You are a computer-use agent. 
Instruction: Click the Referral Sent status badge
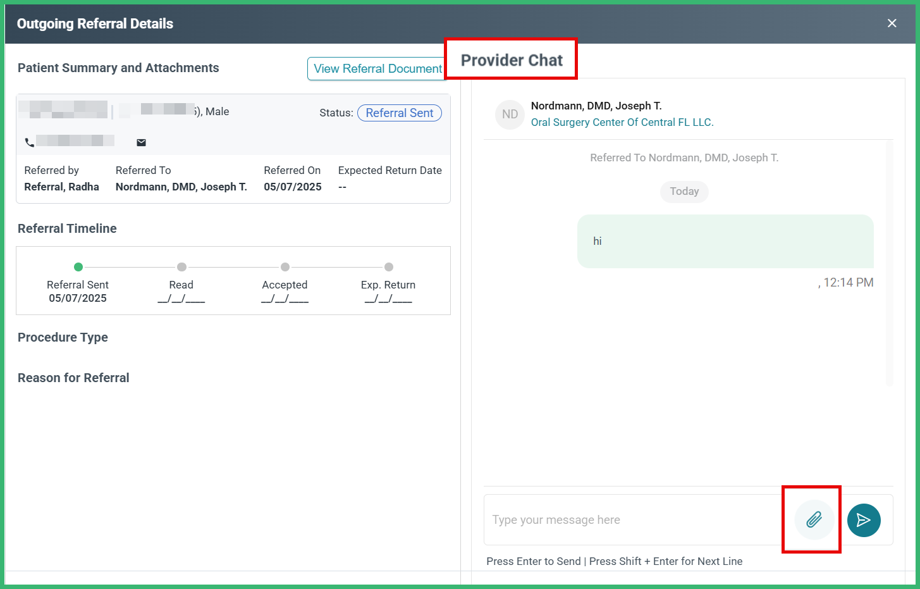[x=399, y=113]
